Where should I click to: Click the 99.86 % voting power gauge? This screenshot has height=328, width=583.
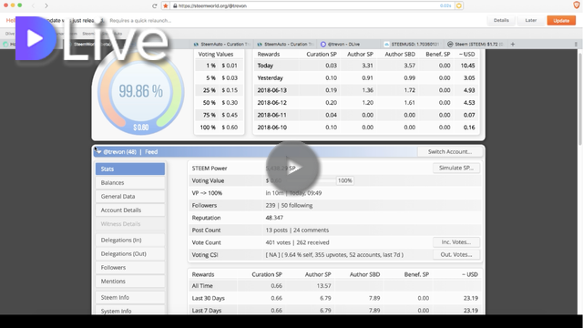coord(141,92)
